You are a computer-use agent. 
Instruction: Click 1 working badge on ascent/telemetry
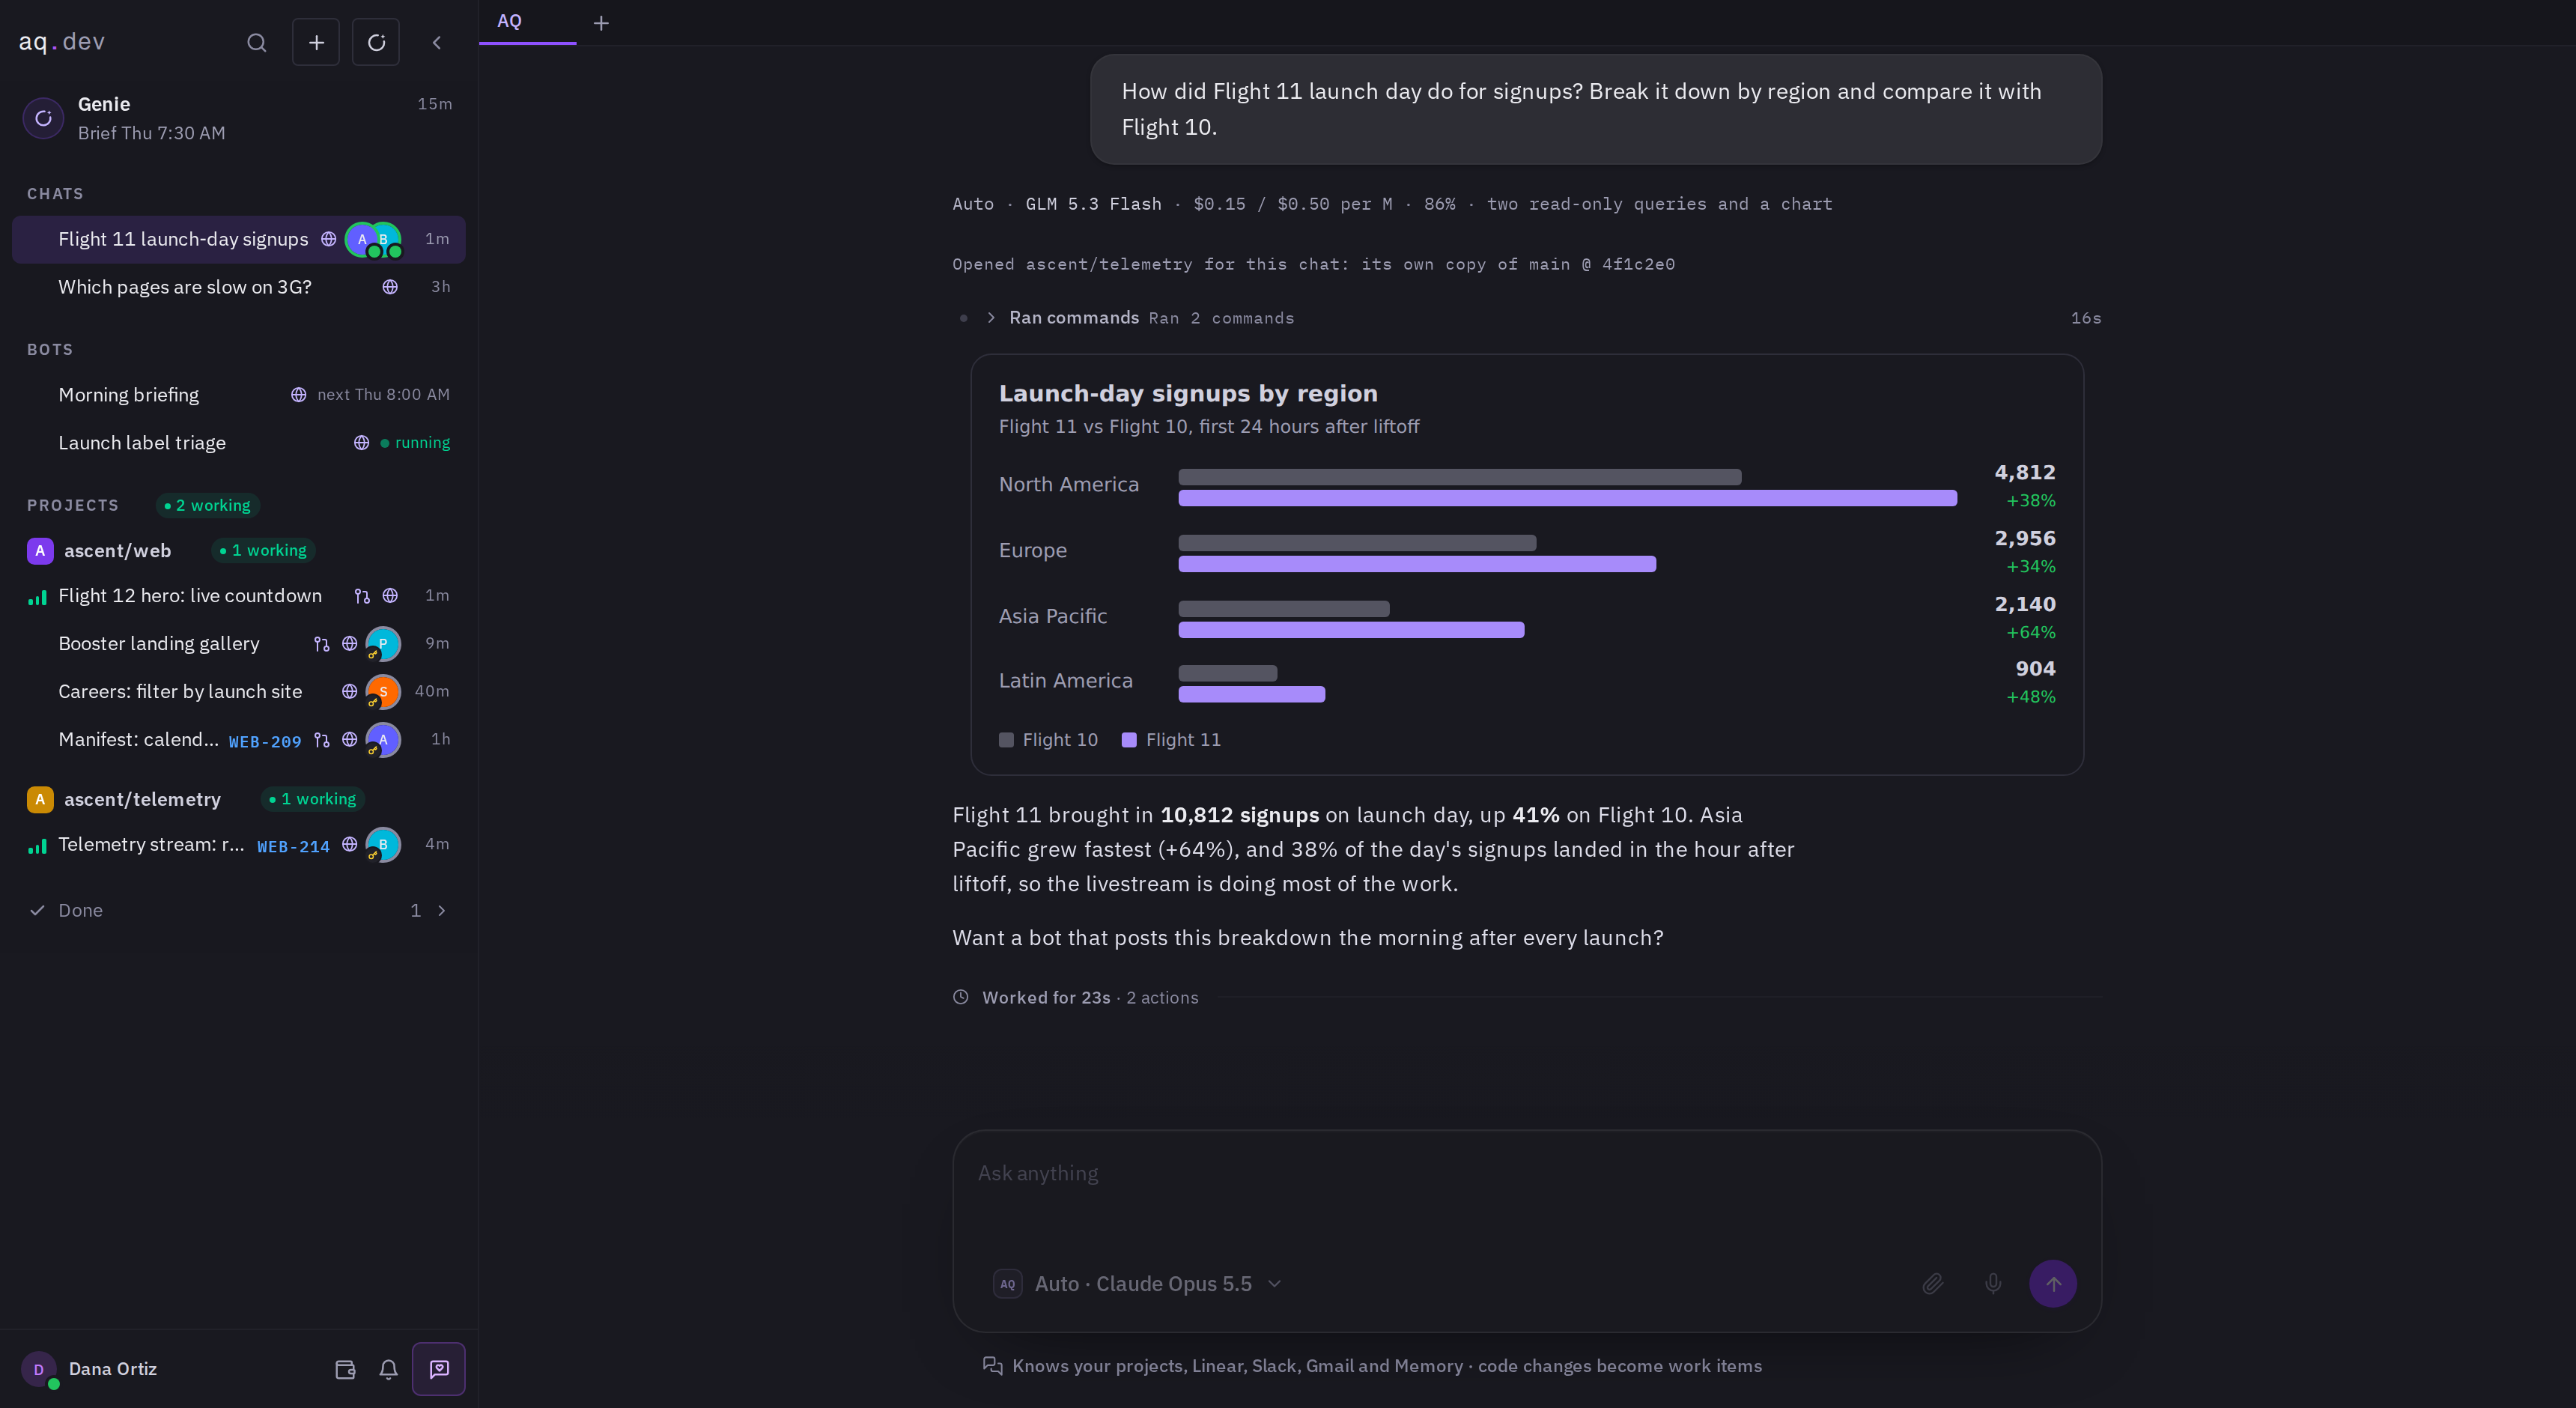tap(313, 800)
